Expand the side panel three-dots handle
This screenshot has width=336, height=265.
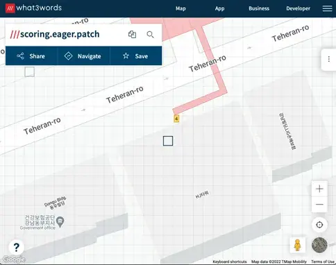(x=328, y=59)
